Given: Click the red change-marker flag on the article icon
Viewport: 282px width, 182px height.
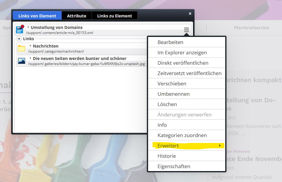Looking at the screenshot, I should (x=22, y=26).
